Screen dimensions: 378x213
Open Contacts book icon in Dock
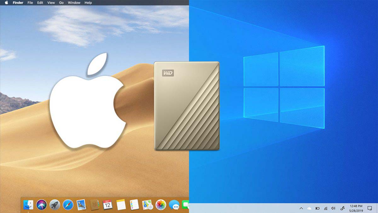[x=95, y=204]
